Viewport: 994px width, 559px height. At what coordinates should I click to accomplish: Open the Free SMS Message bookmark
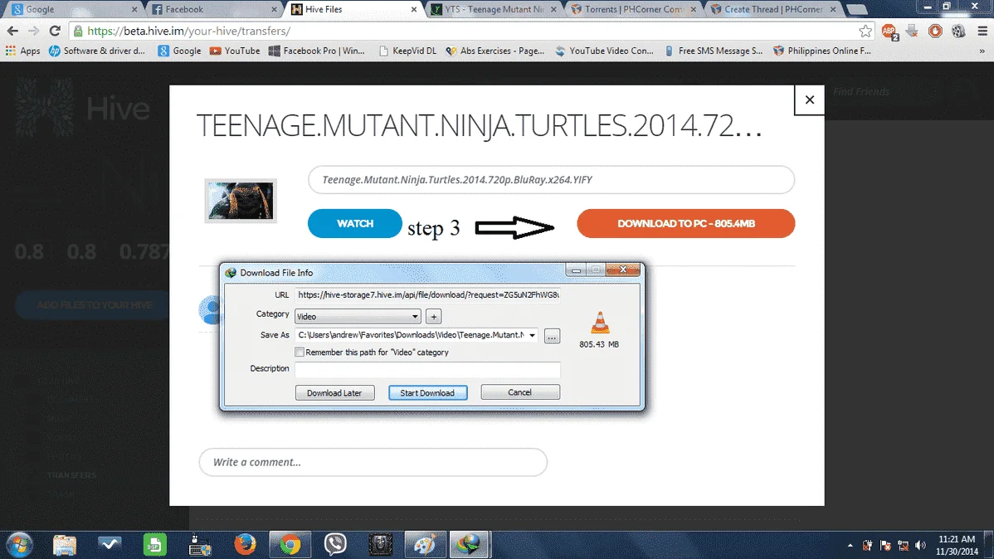[714, 51]
